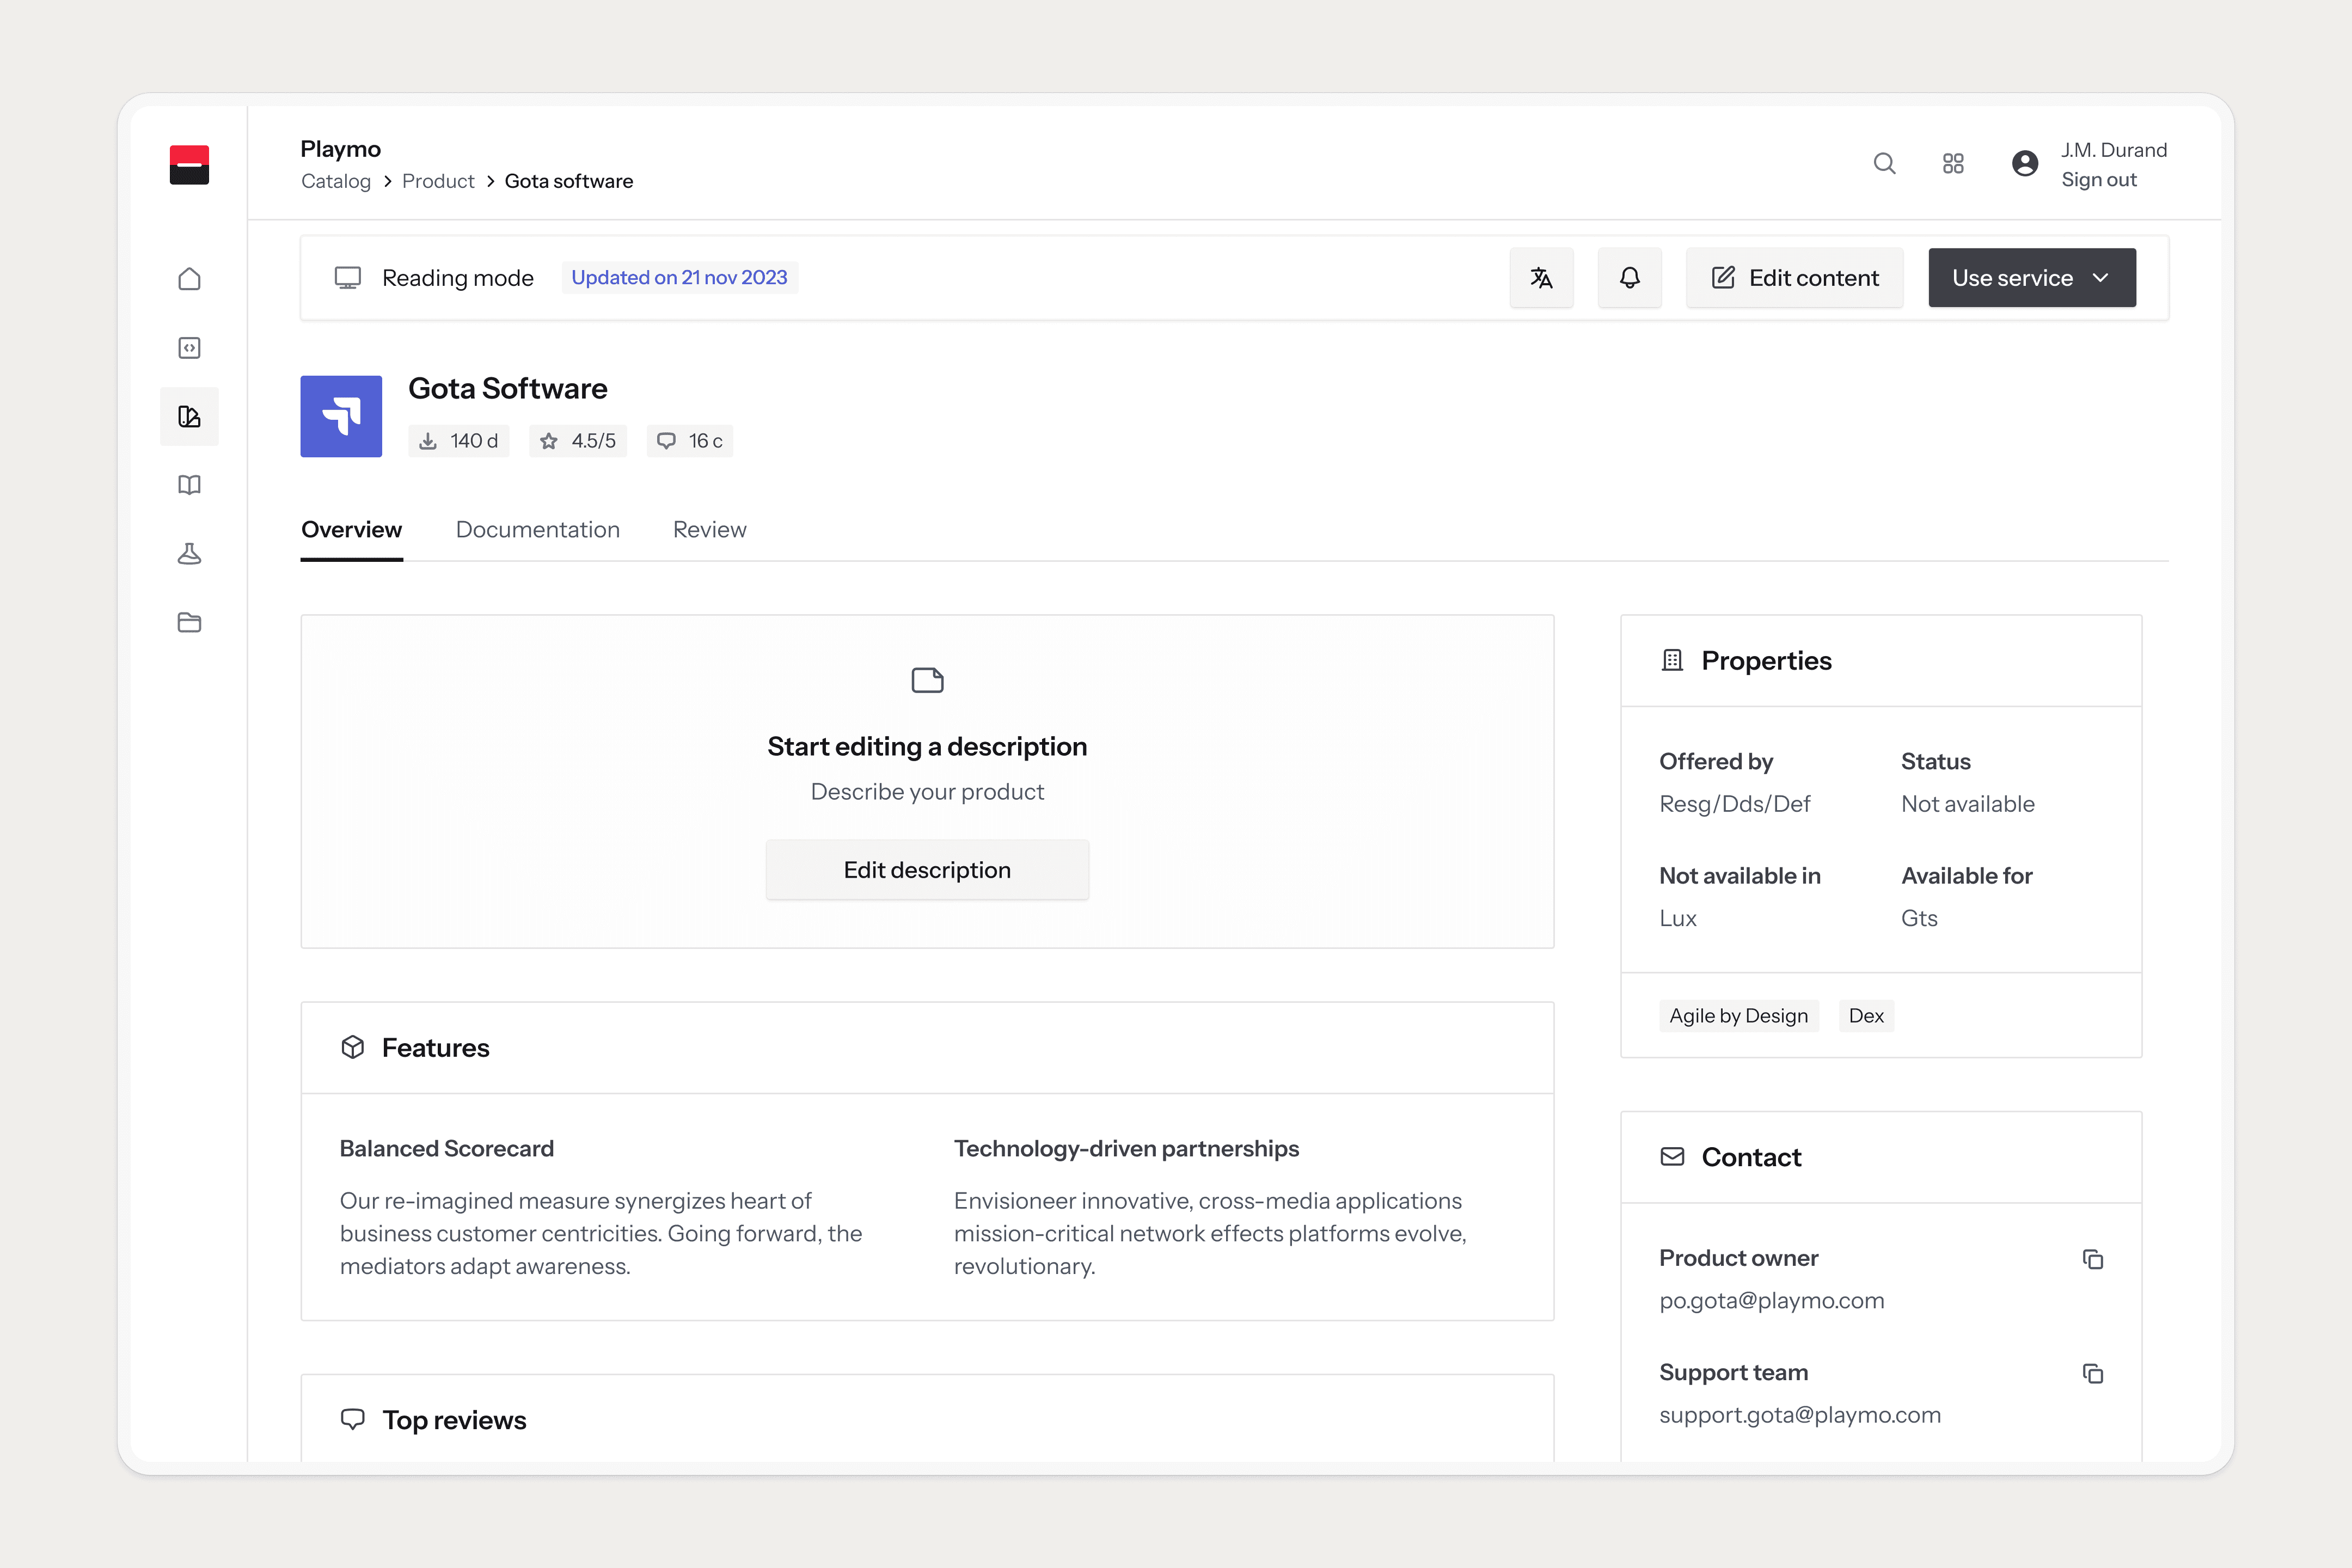Copy the Support team email
2352x1568 pixels.
coord(2093,1374)
